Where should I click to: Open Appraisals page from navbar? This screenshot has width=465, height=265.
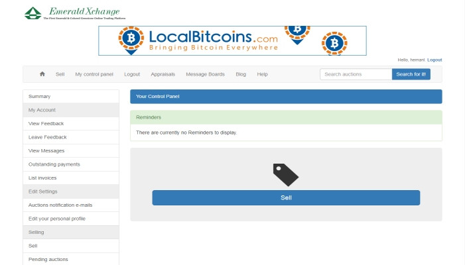coord(163,74)
